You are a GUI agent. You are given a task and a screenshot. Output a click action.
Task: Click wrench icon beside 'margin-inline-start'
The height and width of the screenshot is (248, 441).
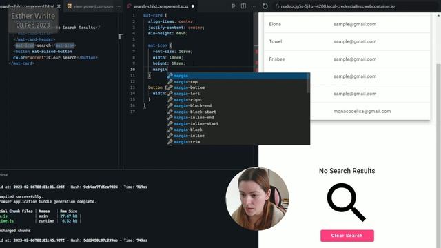pyautogui.click(x=170, y=123)
